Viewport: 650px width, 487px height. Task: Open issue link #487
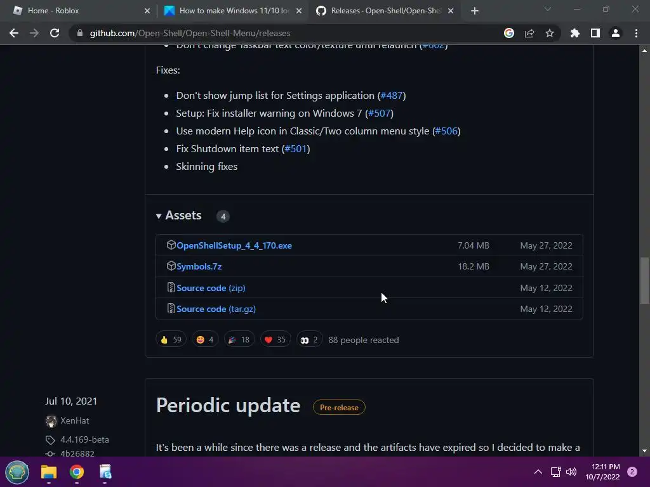pos(391,96)
